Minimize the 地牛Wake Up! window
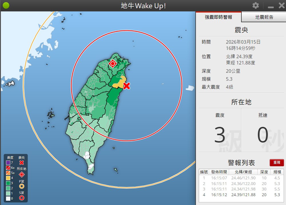The image size is (286, 205). 271,7
